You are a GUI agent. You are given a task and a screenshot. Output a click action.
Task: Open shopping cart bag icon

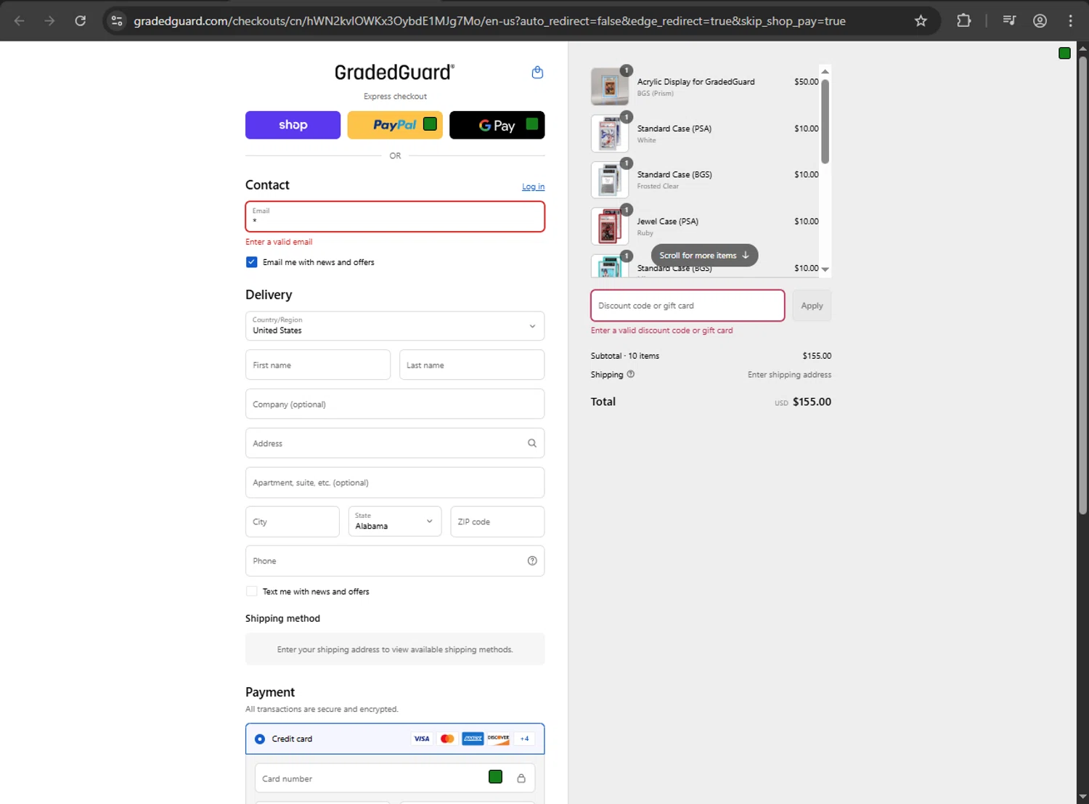(x=537, y=72)
